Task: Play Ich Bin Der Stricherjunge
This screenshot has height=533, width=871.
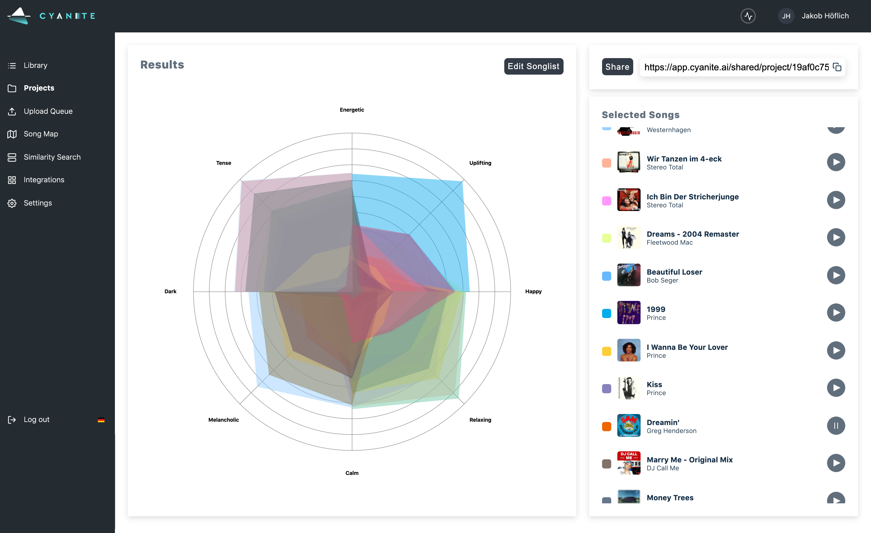Action: coord(836,200)
